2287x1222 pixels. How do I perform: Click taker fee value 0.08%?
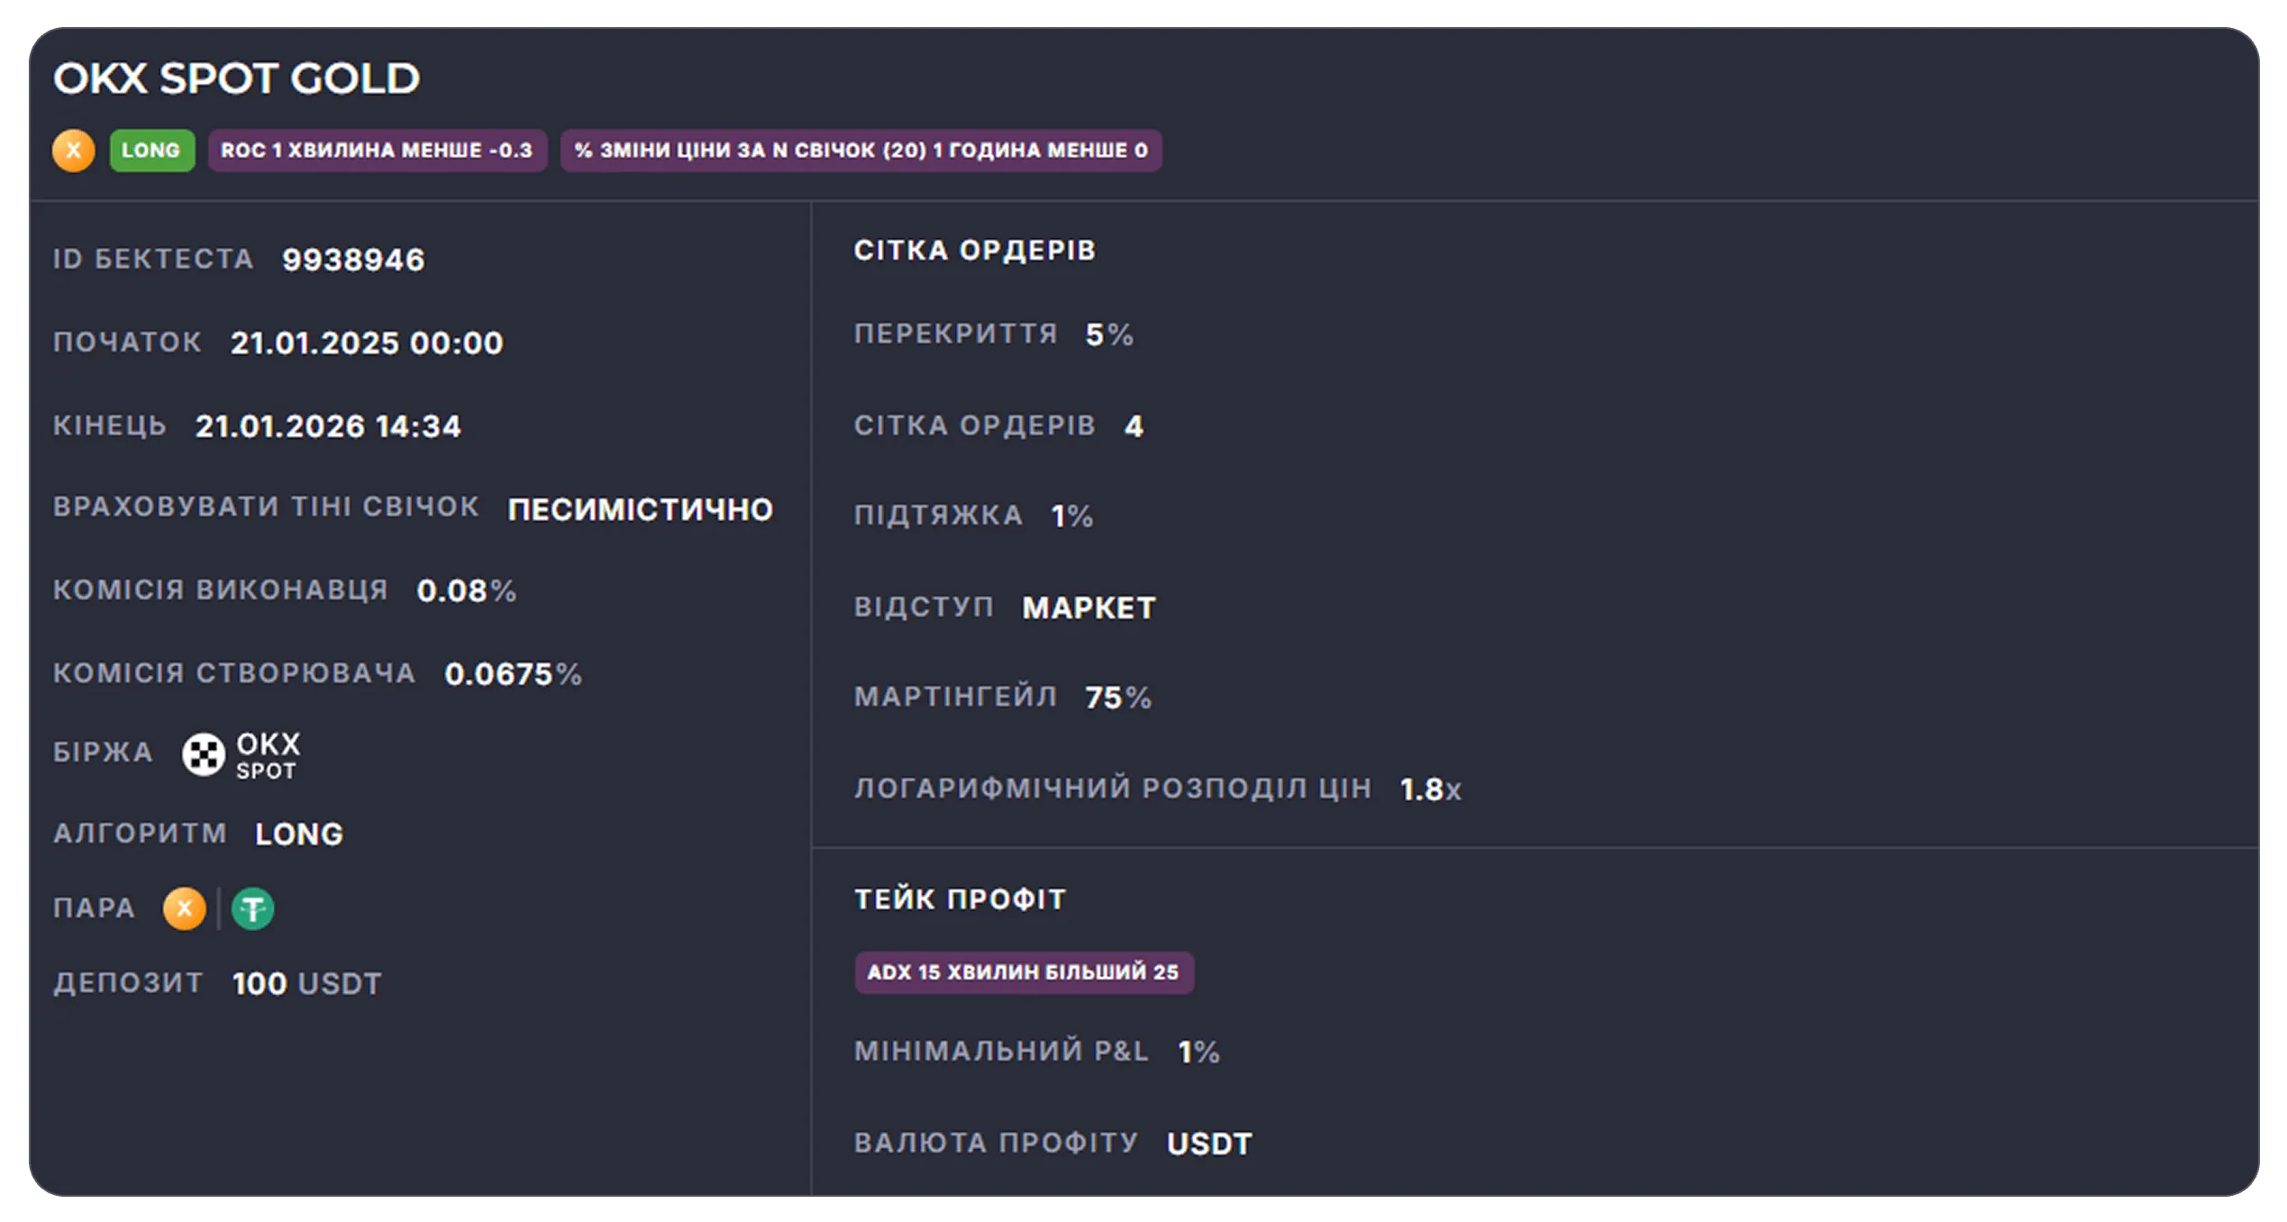pos(467,590)
